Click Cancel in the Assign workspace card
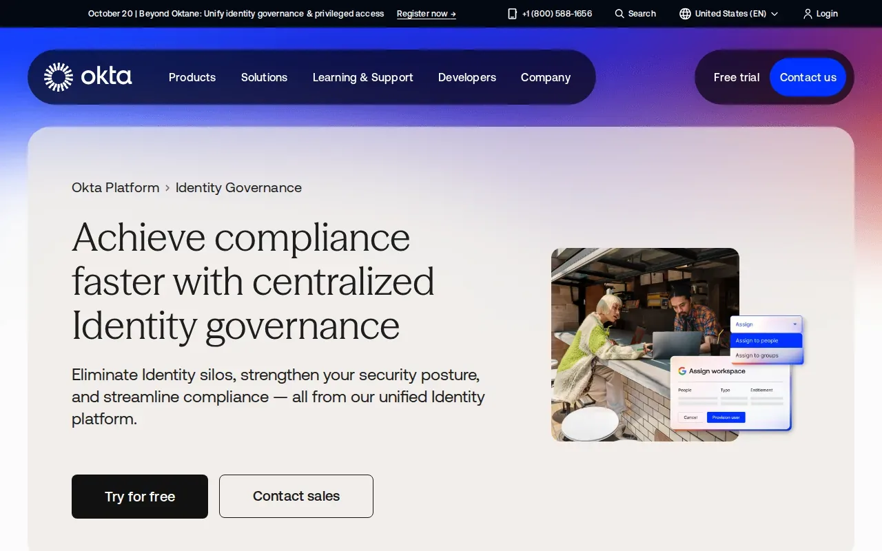 pyautogui.click(x=691, y=417)
